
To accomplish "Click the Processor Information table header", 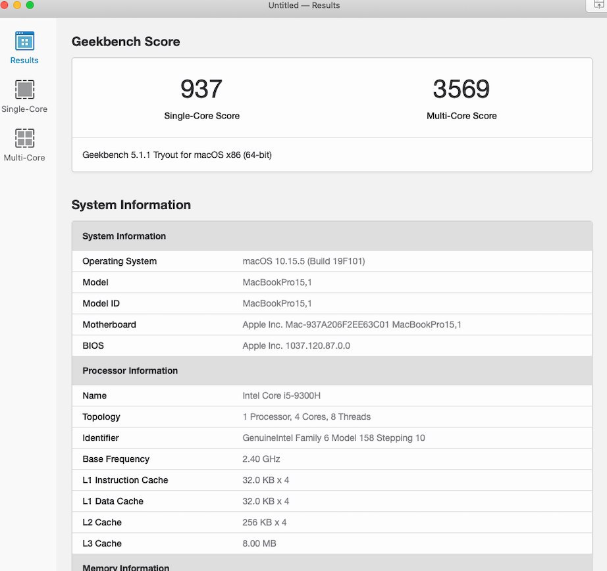I will point(332,370).
